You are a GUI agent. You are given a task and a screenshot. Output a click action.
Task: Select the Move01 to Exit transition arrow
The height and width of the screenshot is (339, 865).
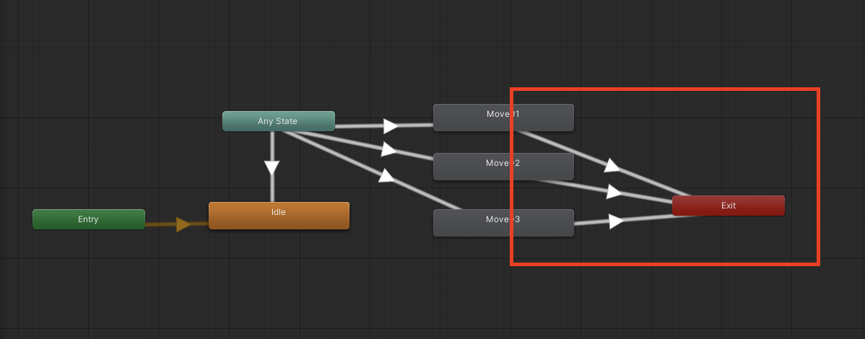612,166
